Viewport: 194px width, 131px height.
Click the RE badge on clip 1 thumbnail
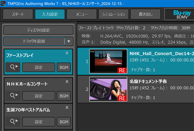[122, 70]
